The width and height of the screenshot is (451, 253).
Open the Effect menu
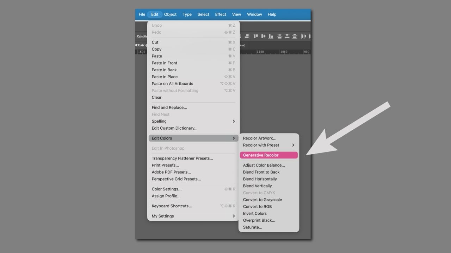point(221,14)
